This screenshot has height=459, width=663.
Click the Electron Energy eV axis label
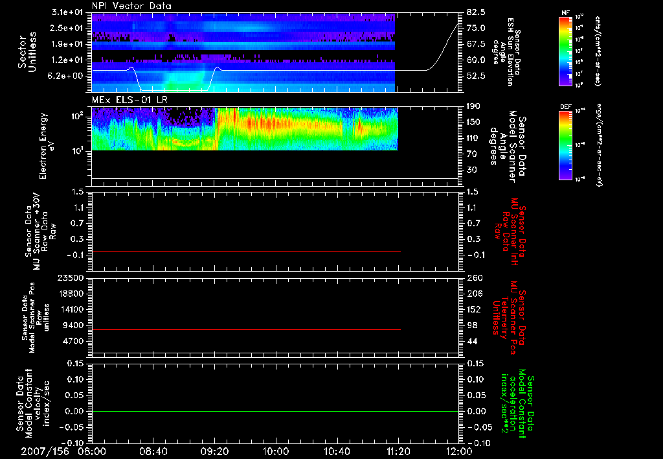(47, 146)
